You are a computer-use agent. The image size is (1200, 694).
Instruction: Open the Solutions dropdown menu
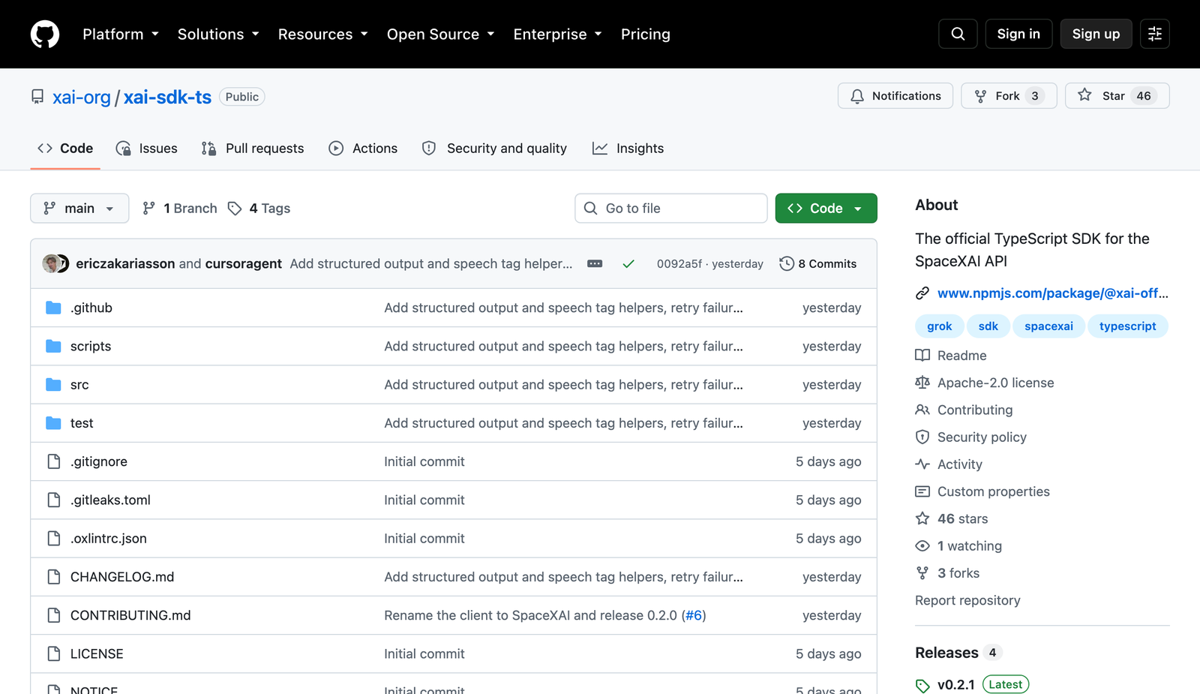(218, 35)
